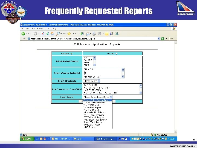
Task: Expand the Links toolbar chevron
Action: tap(176, 38)
